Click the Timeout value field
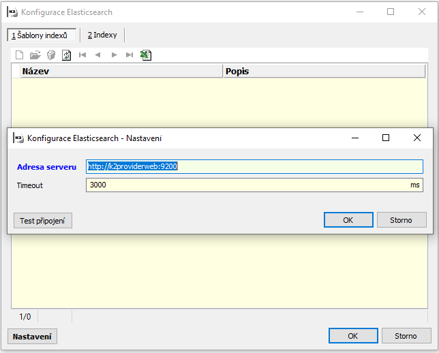This screenshot has height=353, width=439. (254, 185)
